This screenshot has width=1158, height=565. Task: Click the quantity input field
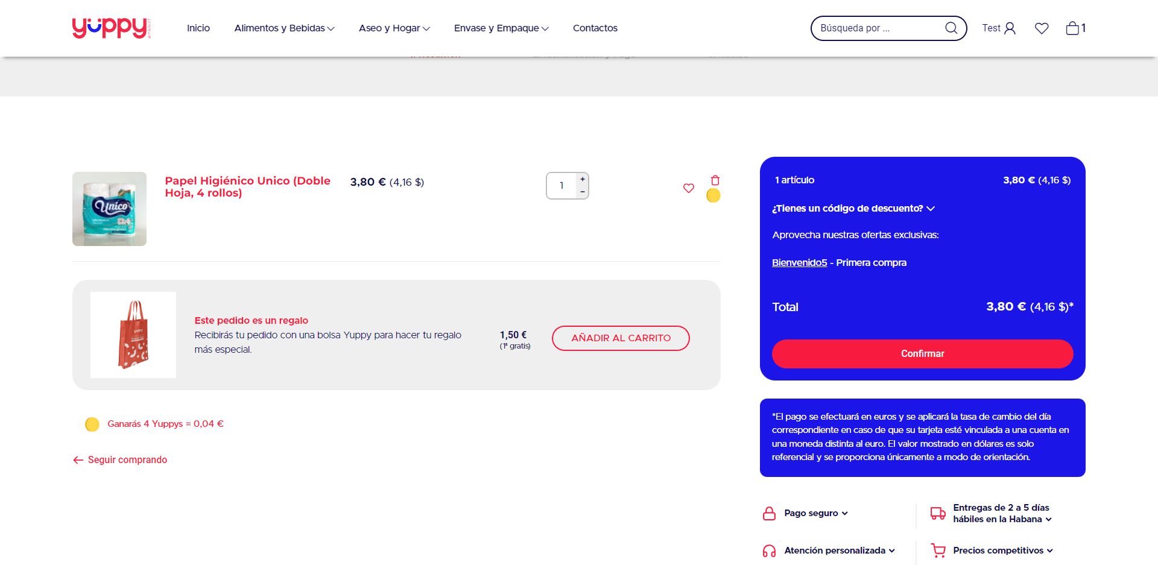[562, 186]
